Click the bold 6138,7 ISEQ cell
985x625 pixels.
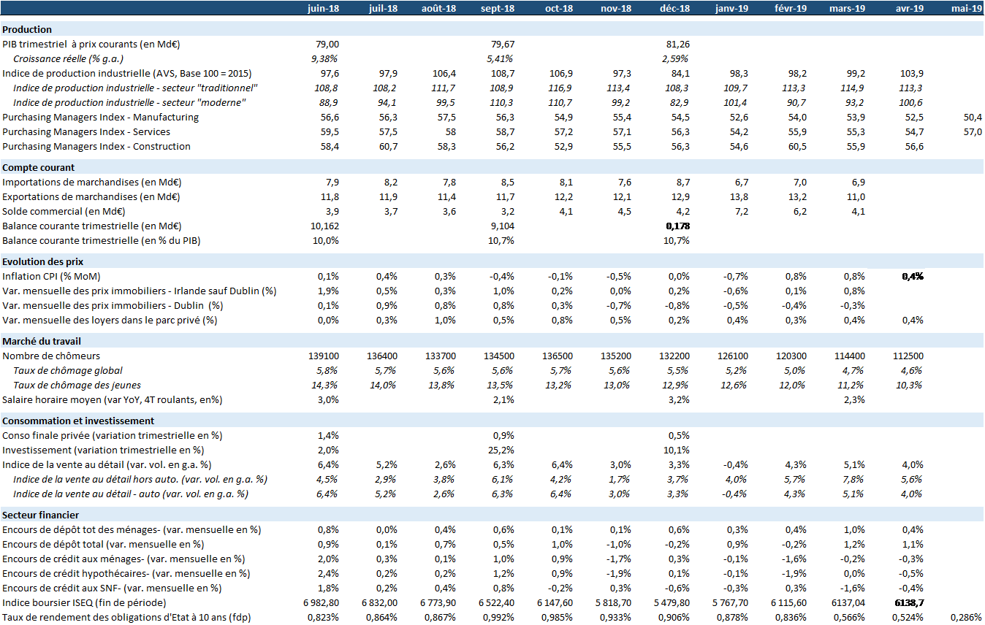click(909, 603)
